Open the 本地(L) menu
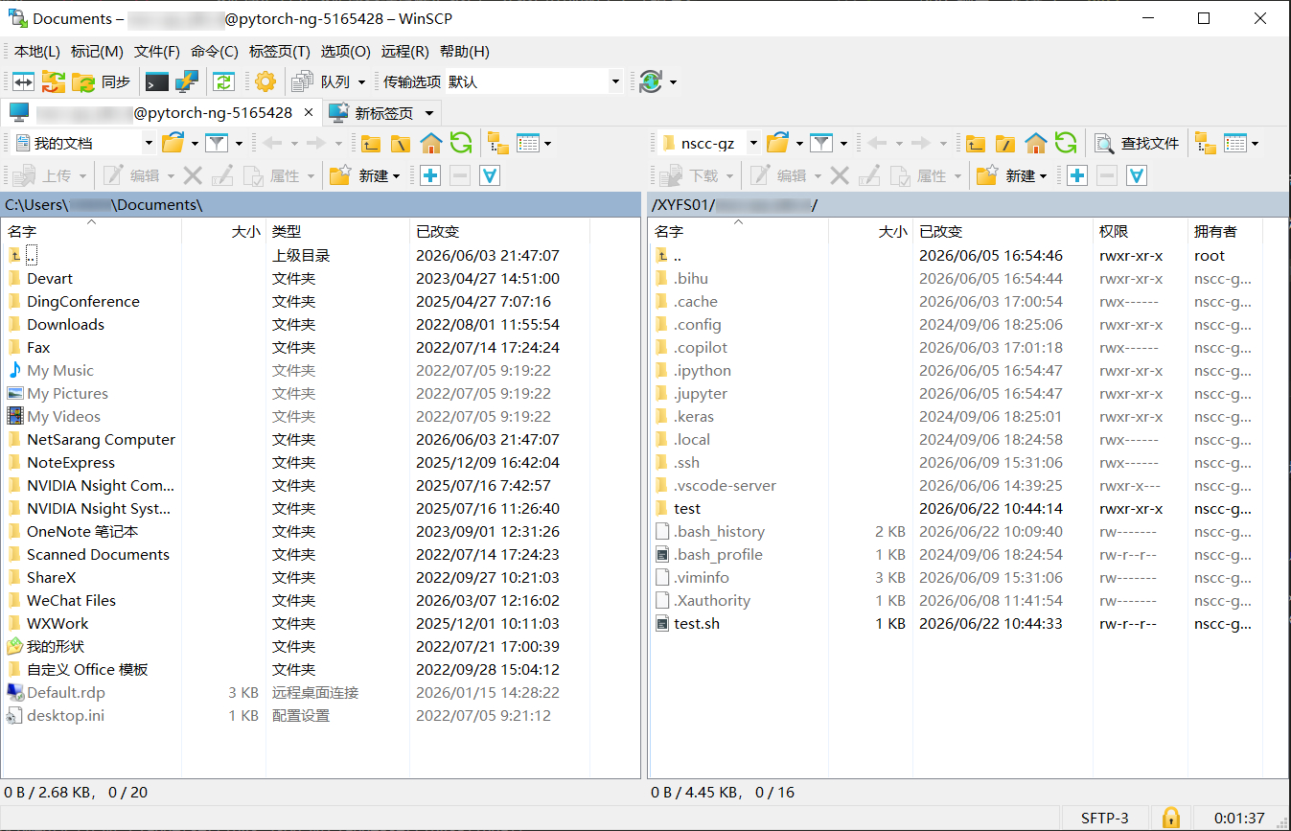Viewport: 1291px width, 831px height. point(36,52)
